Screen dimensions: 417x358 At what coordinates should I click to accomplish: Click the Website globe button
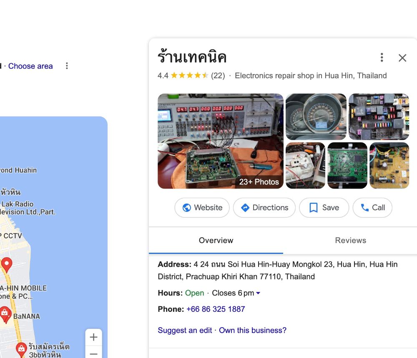[202, 207]
